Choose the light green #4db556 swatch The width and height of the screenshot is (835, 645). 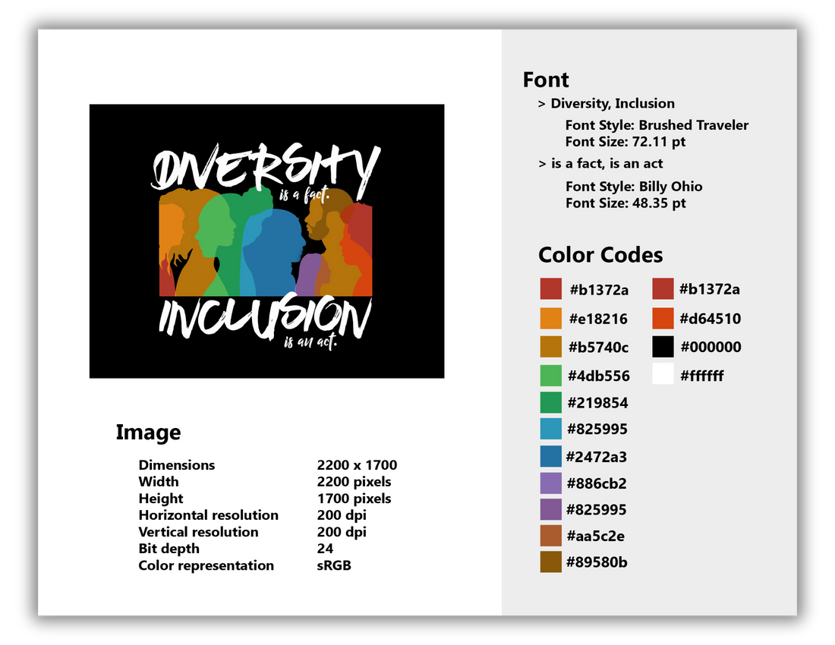(x=550, y=375)
